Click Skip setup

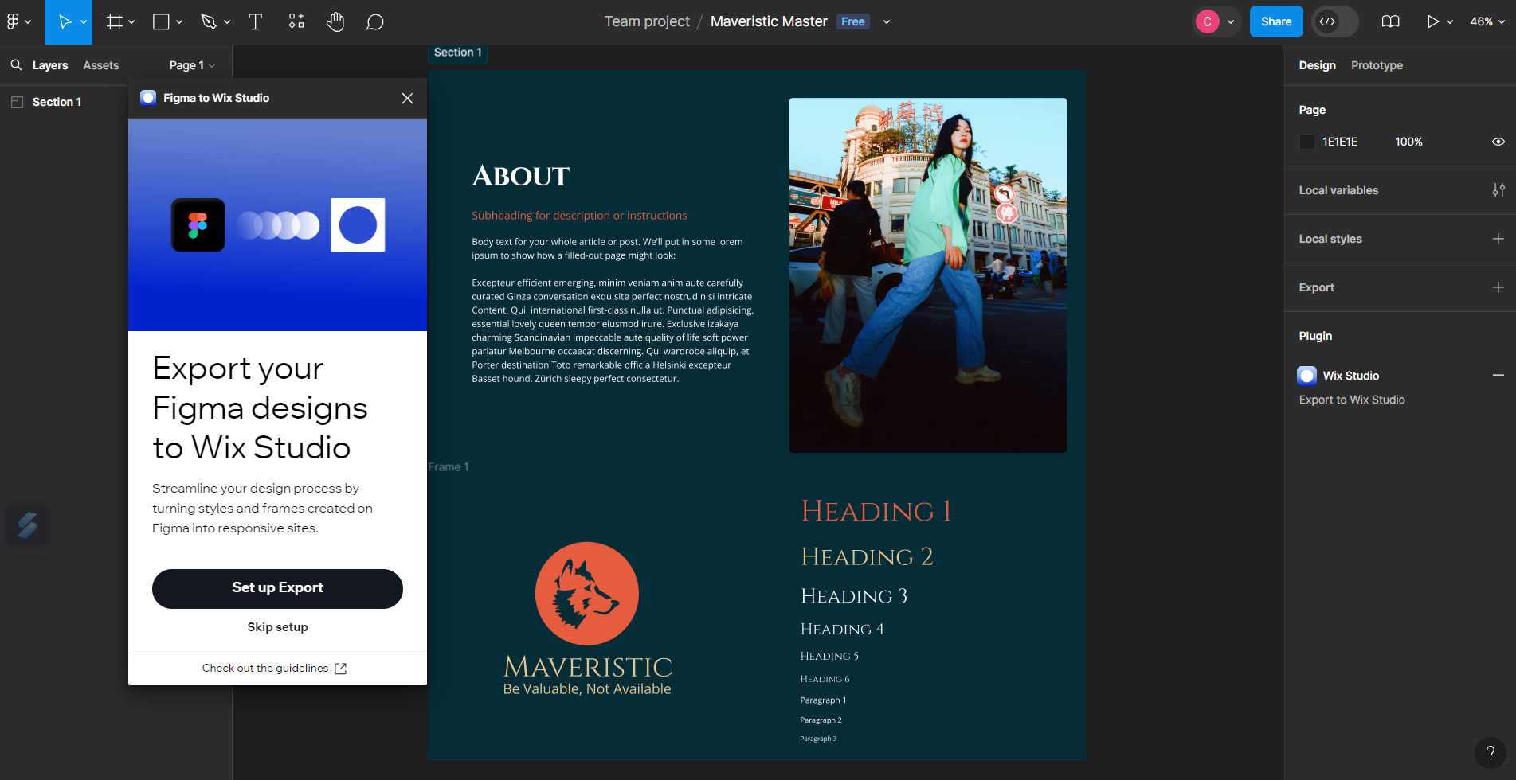[x=277, y=627]
